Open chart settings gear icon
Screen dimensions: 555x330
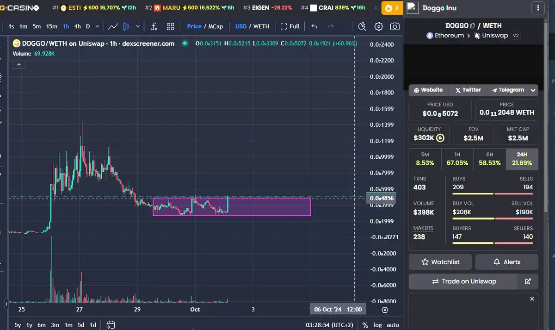click(x=379, y=26)
